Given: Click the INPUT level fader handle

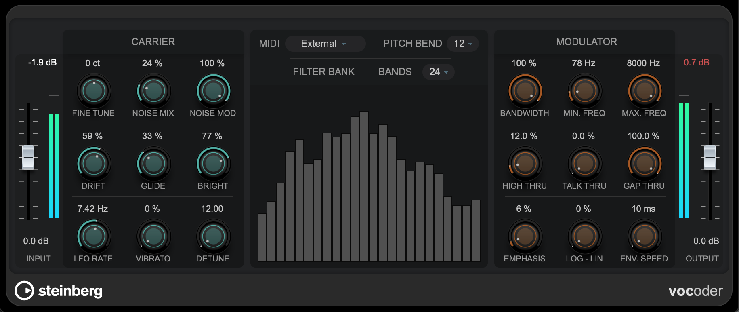Looking at the screenshot, I should 28,157.
